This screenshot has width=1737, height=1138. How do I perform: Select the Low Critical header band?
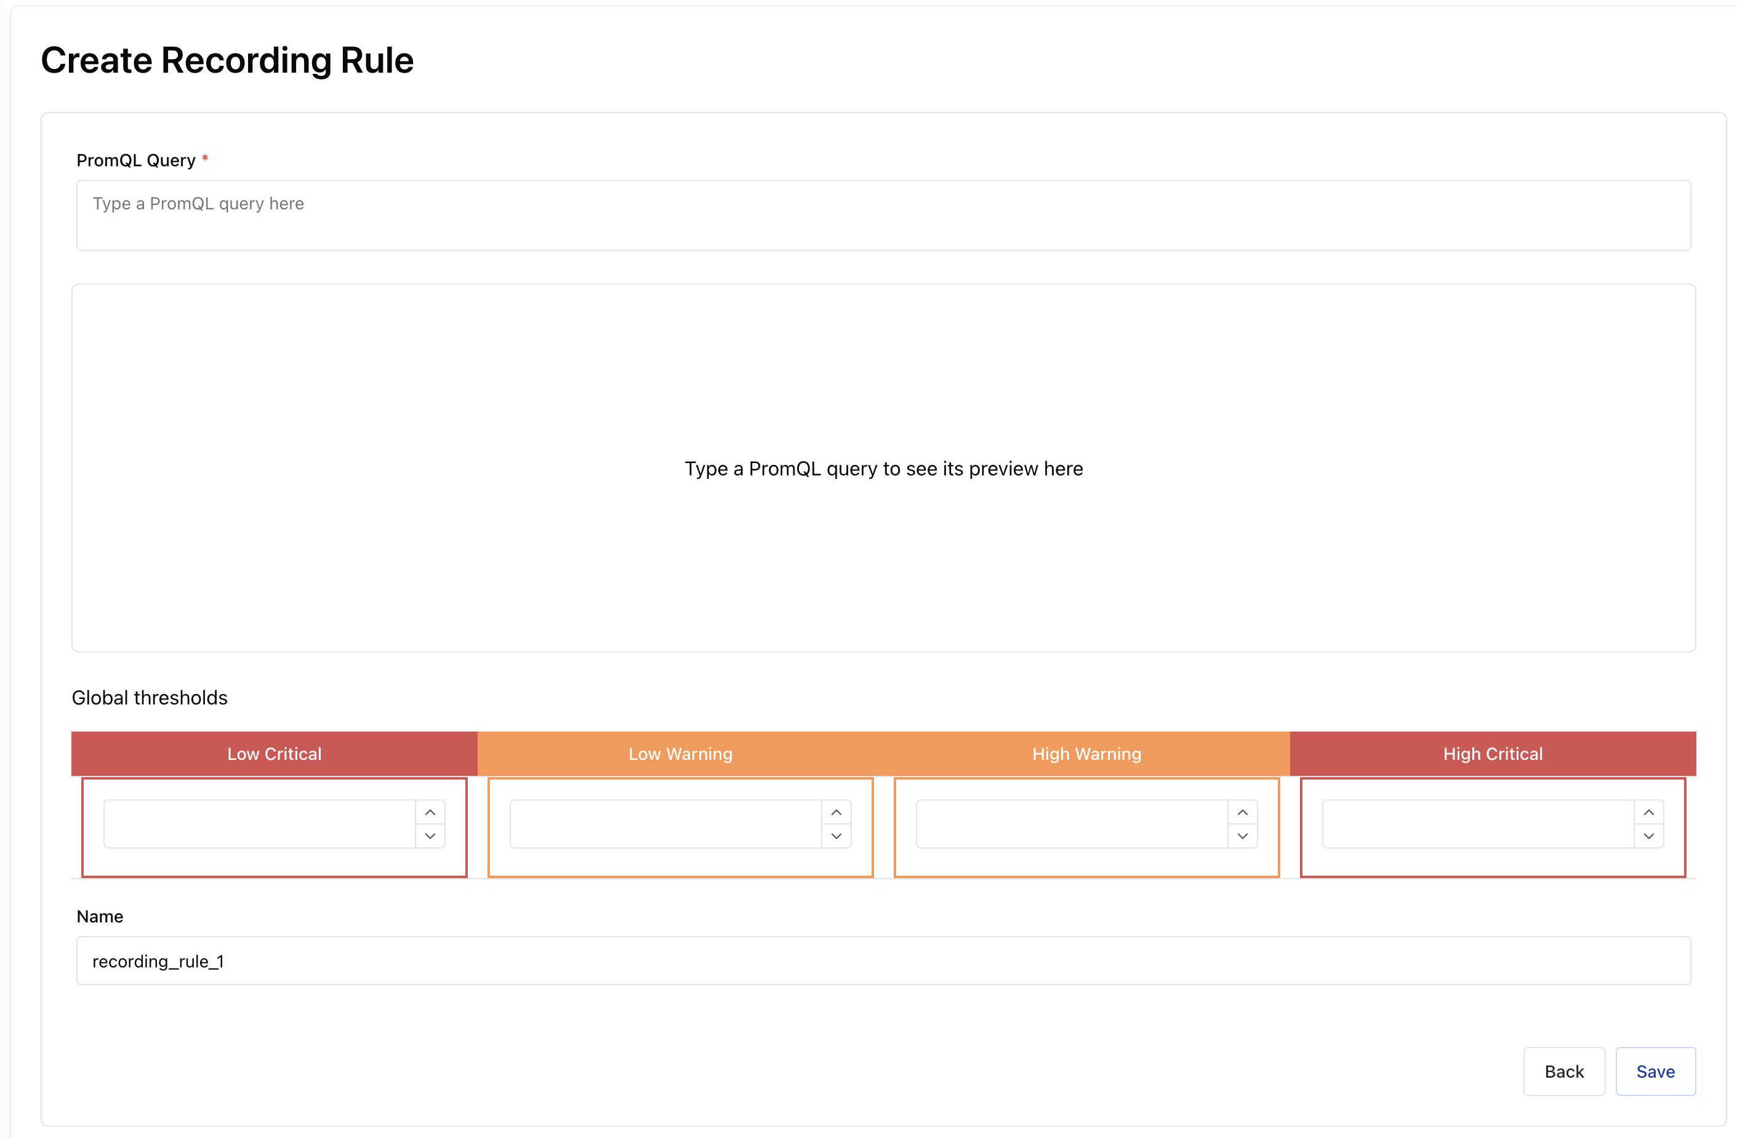[x=274, y=753]
